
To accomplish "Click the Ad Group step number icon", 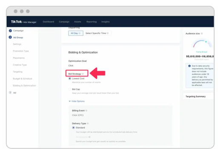I will click(x=10, y=37).
